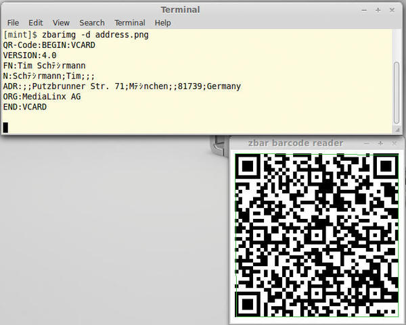
Task: Click the terminal block cursor
Action: pyautogui.click(x=5, y=128)
